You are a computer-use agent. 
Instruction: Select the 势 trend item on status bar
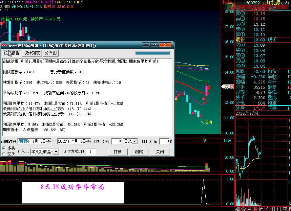256,208
